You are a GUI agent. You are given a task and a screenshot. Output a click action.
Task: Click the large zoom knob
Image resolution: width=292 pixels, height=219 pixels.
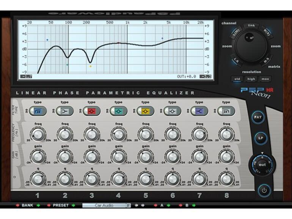tap(251, 46)
